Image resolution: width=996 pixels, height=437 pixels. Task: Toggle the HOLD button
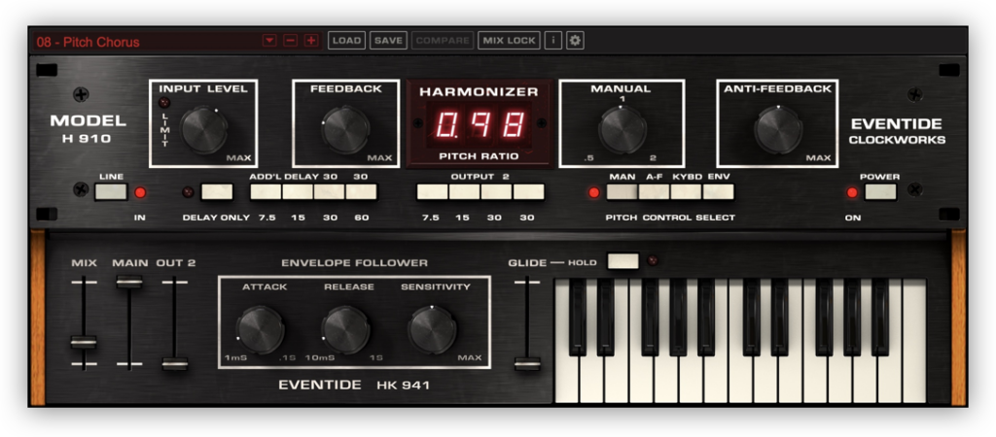tap(623, 260)
